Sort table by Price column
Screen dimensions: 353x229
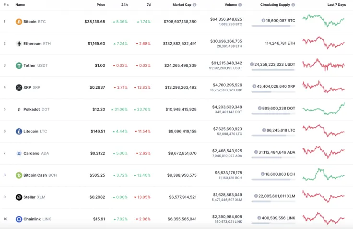101,5
